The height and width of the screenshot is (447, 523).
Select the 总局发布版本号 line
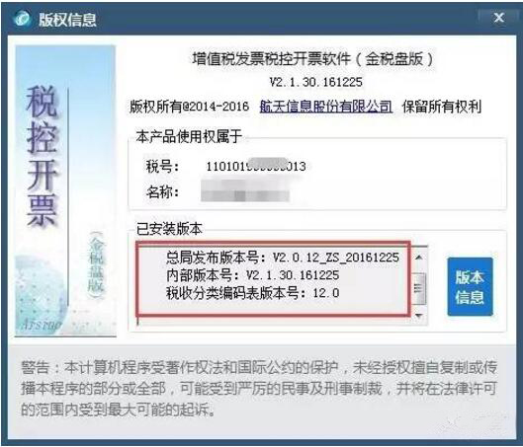[283, 258]
